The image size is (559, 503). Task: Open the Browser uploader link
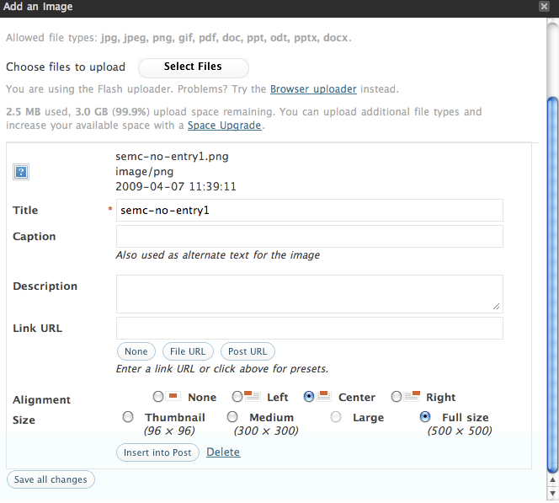[x=313, y=88]
